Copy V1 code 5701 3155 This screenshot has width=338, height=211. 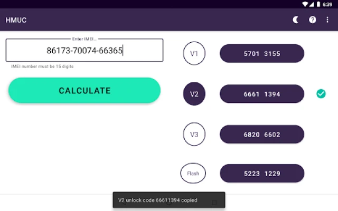(x=262, y=54)
